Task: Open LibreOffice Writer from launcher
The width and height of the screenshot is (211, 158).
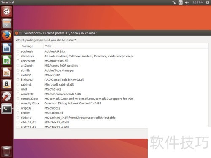Action: pos(6,48)
